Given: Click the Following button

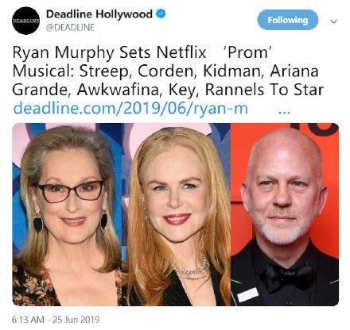Looking at the screenshot, I should coord(288,20).
